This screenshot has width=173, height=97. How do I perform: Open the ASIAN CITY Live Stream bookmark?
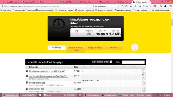(104, 11)
